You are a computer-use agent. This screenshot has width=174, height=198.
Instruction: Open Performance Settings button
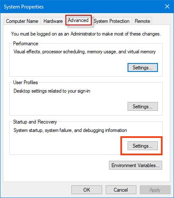pos(143,68)
